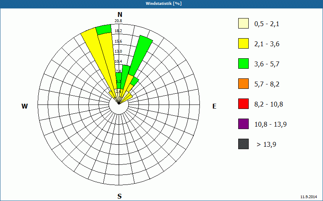Click the 13,0 radial axis value

[x=118, y=51]
